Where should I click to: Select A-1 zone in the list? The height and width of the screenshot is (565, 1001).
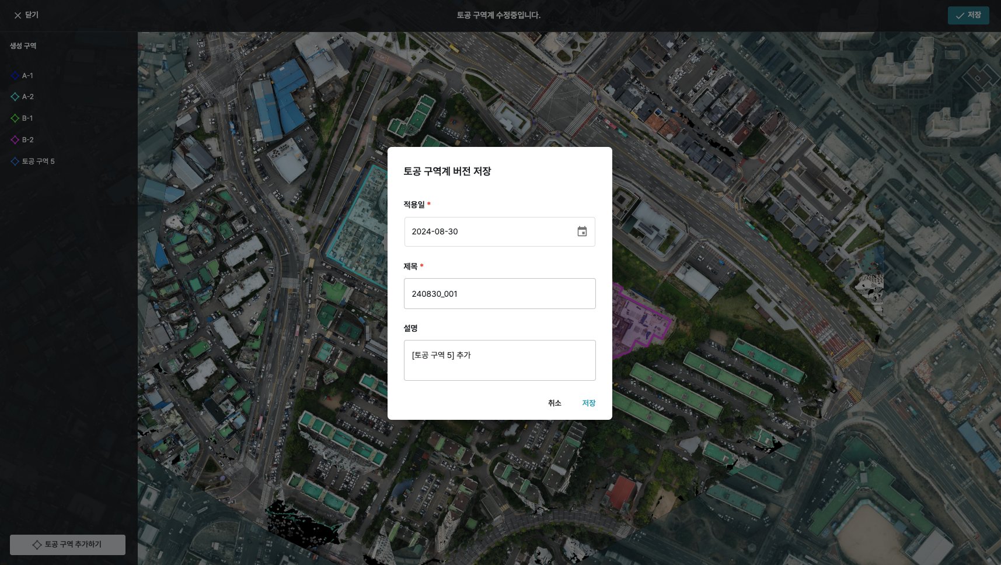coord(27,76)
